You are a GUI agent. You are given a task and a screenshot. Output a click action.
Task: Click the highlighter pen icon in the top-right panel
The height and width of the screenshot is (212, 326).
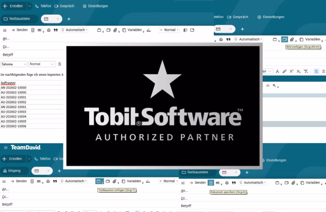point(284,72)
